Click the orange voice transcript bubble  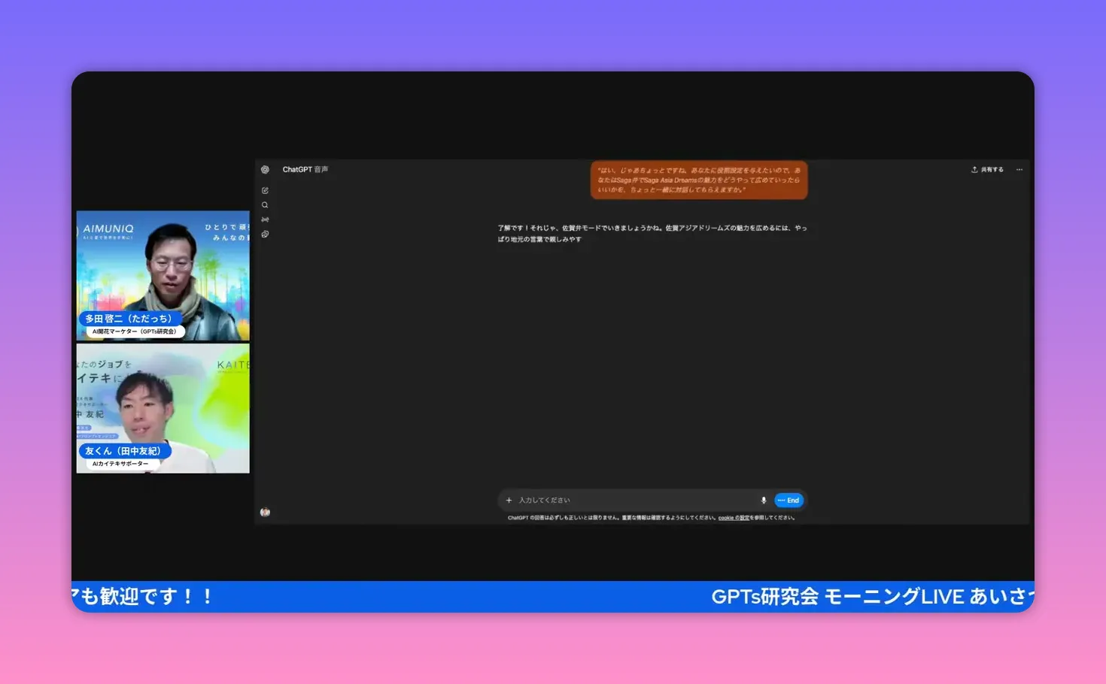(x=698, y=179)
